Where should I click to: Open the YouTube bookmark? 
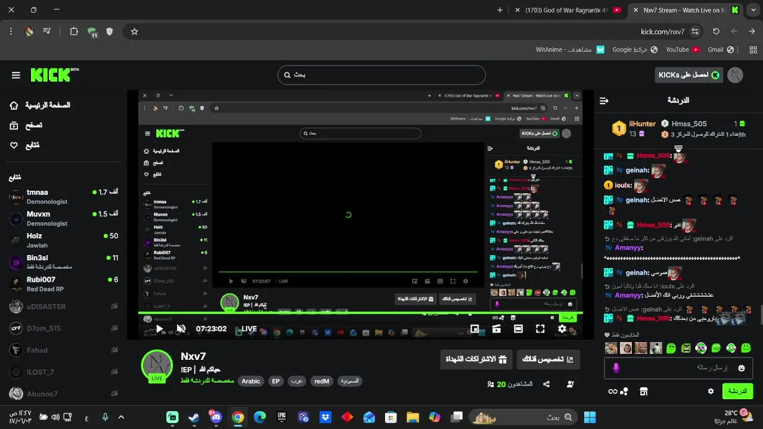tap(683, 49)
